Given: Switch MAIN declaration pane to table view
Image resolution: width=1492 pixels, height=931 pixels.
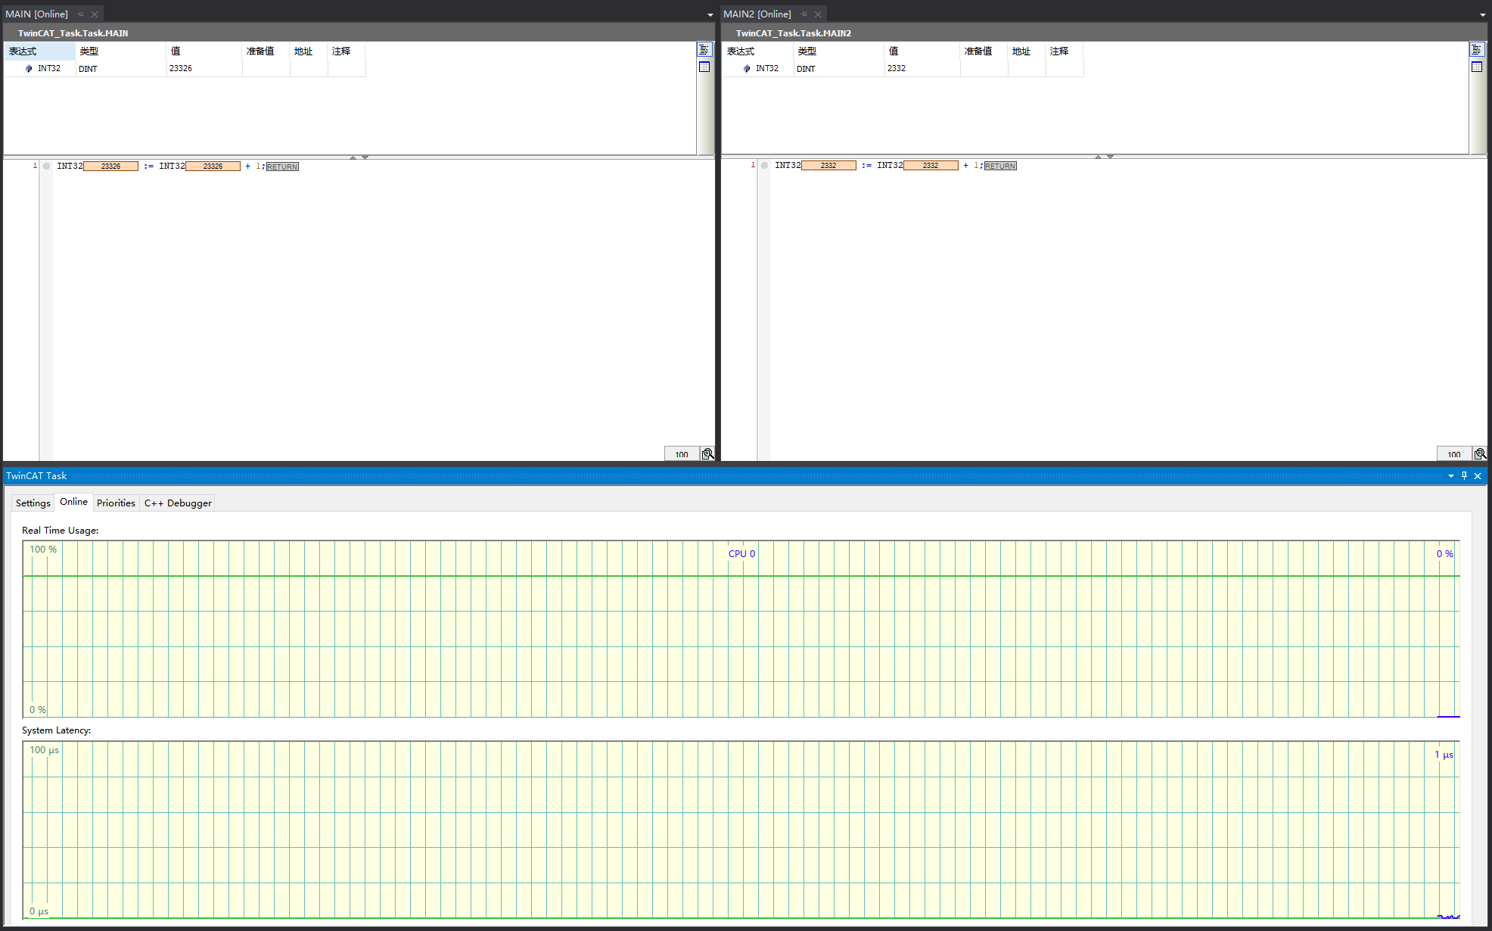Looking at the screenshot, I should pyautogui.click(x=704, y=67).
